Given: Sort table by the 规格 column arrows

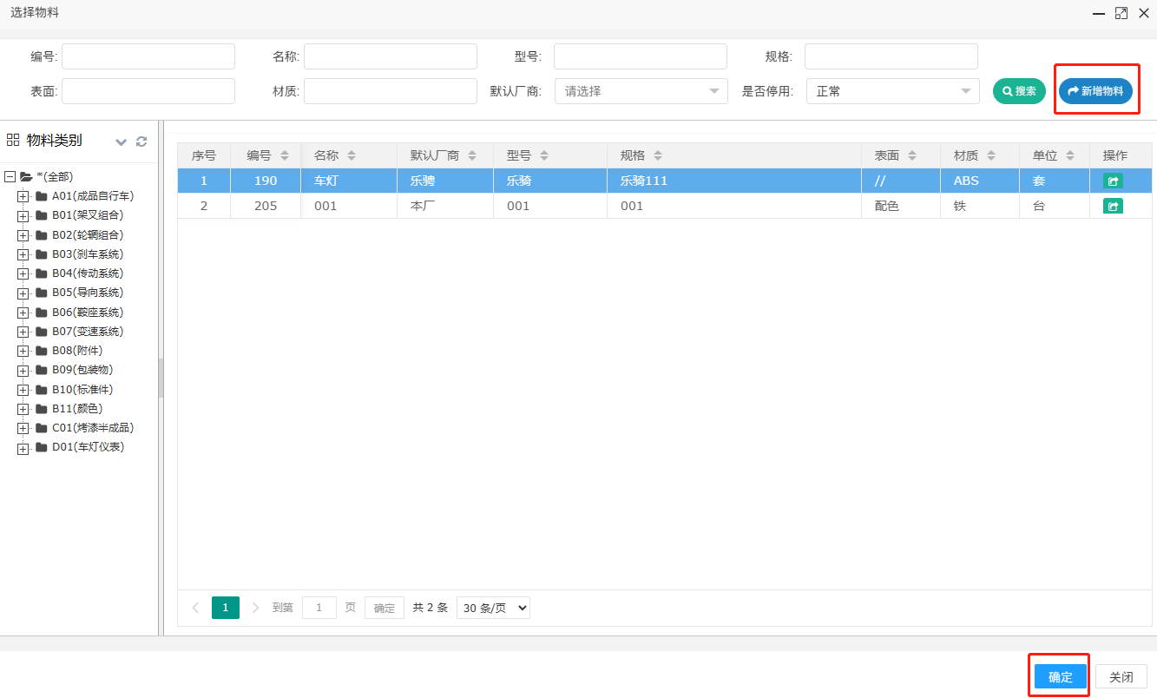Looking at the screenshot, I should (x=658, y=156).
